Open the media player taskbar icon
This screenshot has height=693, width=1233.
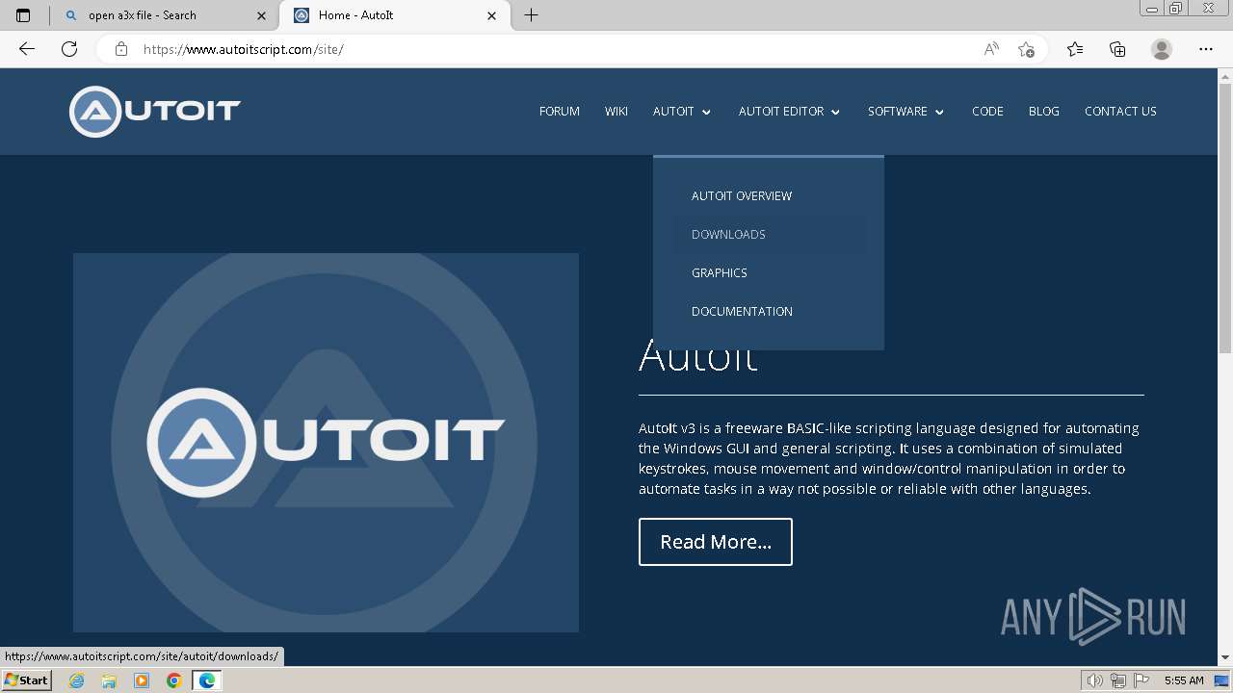click(142, 680)
